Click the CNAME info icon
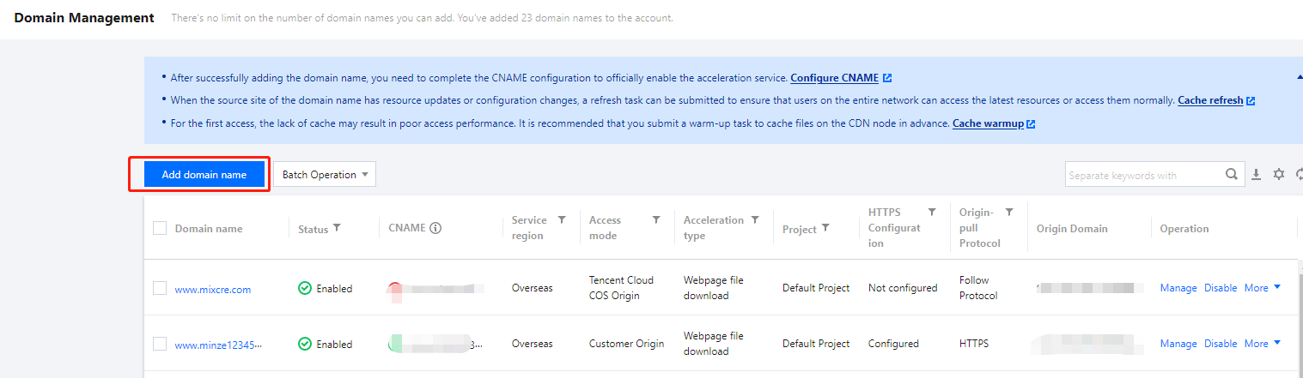The width and height of the screenshot is (1303, 378). 435,228
